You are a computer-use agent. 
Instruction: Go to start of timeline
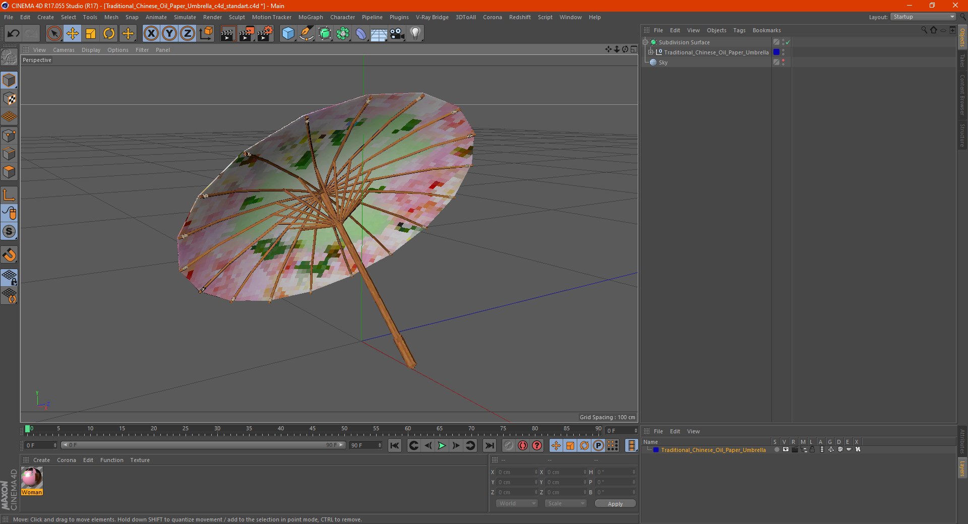click(395, 445)
